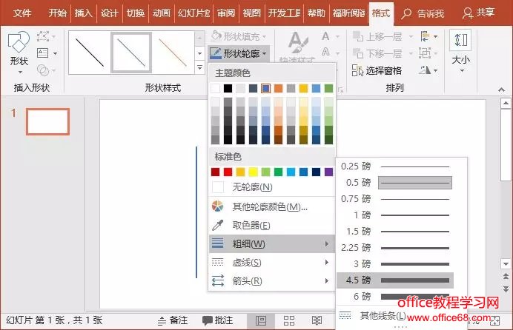Open Comments (批注) pane in status bar
This screenshot has width=513, height=330.
pyautogui.click(x=218, y=320)
